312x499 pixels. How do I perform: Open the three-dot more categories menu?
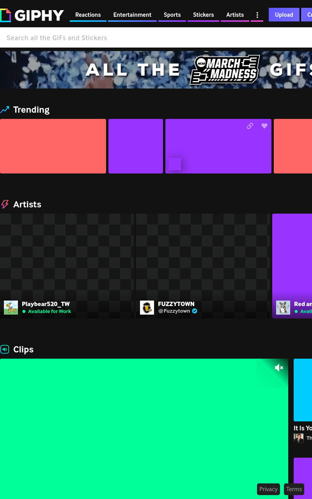(257, 15)
